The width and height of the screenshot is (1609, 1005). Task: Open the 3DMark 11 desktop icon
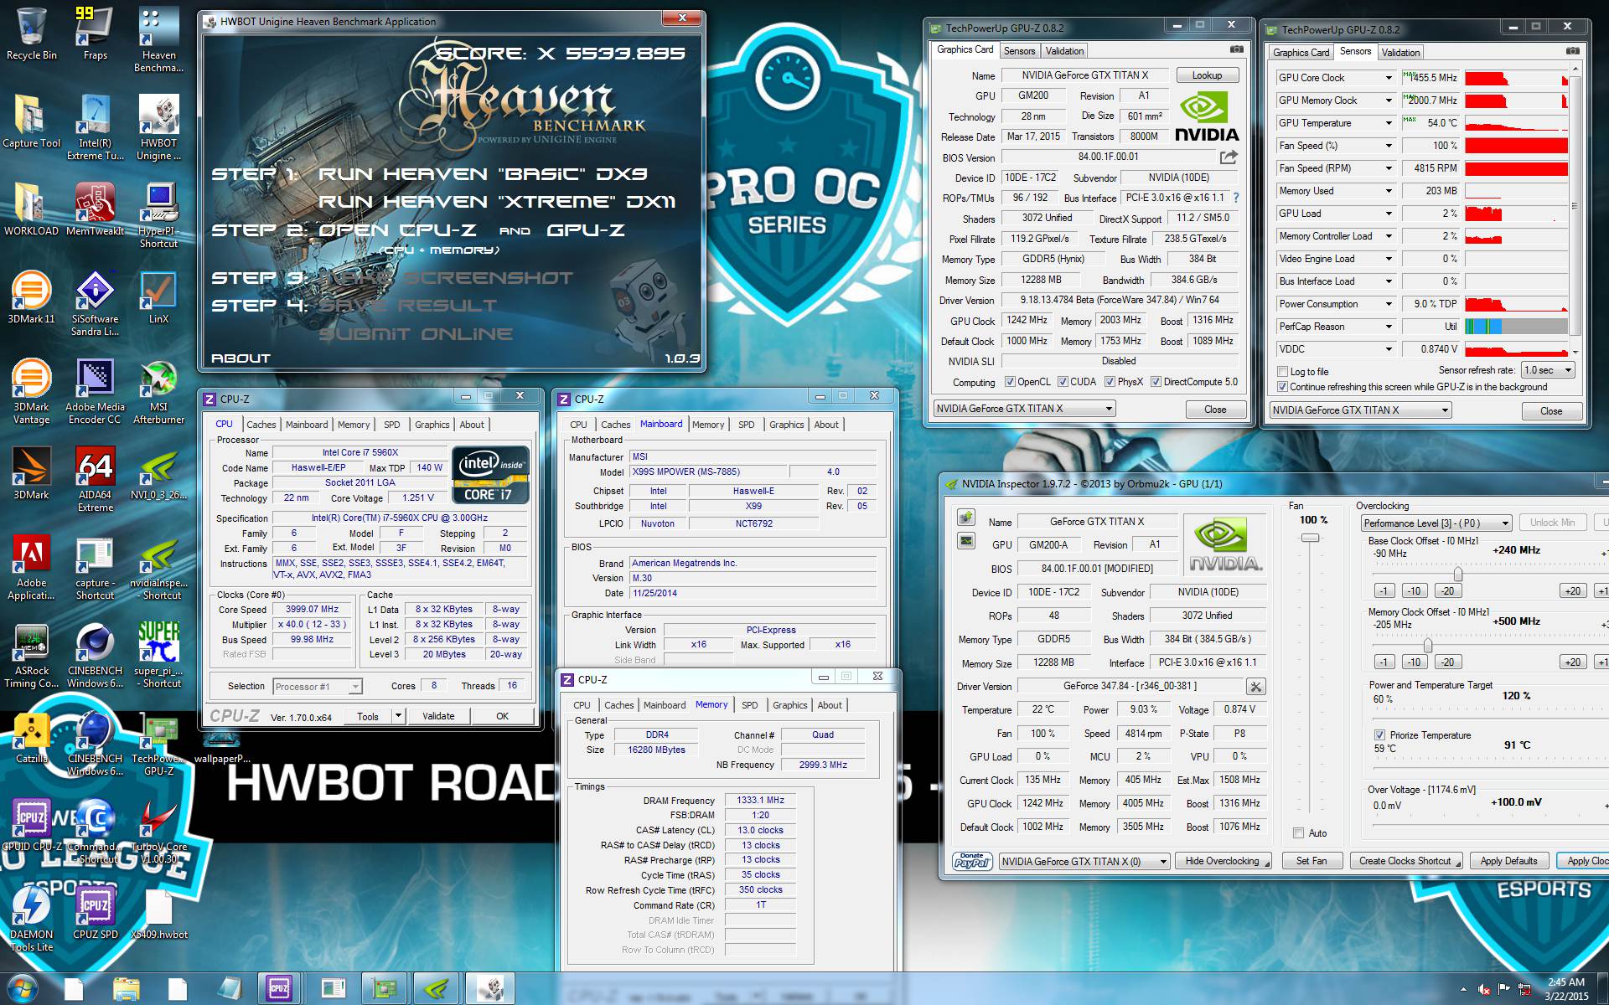point(32,297)
